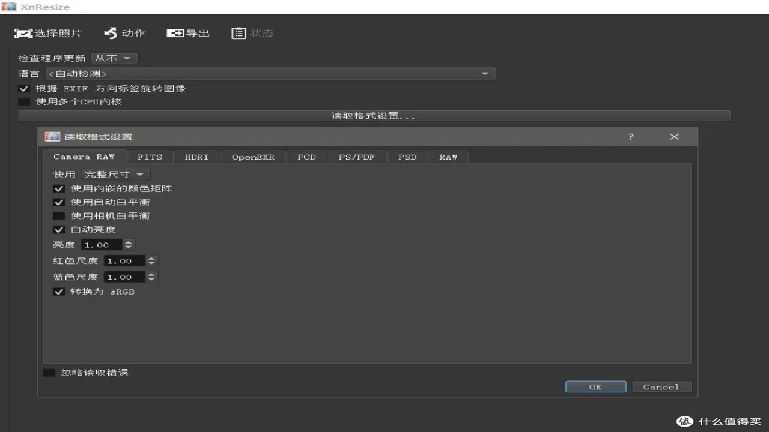
Task: Open the 选择照片 section
Action: [x=48, y=34]
